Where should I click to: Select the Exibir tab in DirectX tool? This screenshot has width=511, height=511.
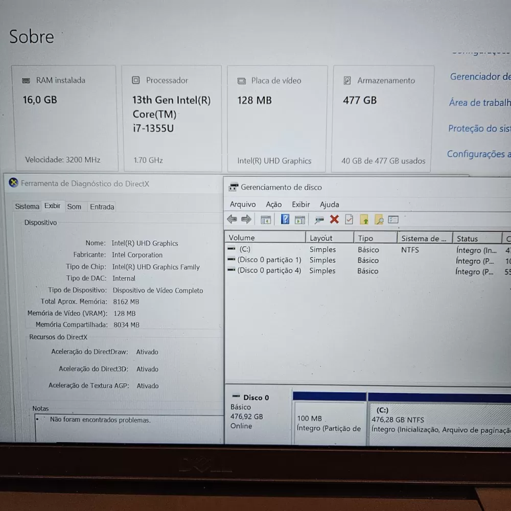click(53, 205)
